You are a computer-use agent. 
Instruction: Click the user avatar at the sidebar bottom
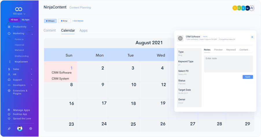pyautogui.click(x=20, y=129)
